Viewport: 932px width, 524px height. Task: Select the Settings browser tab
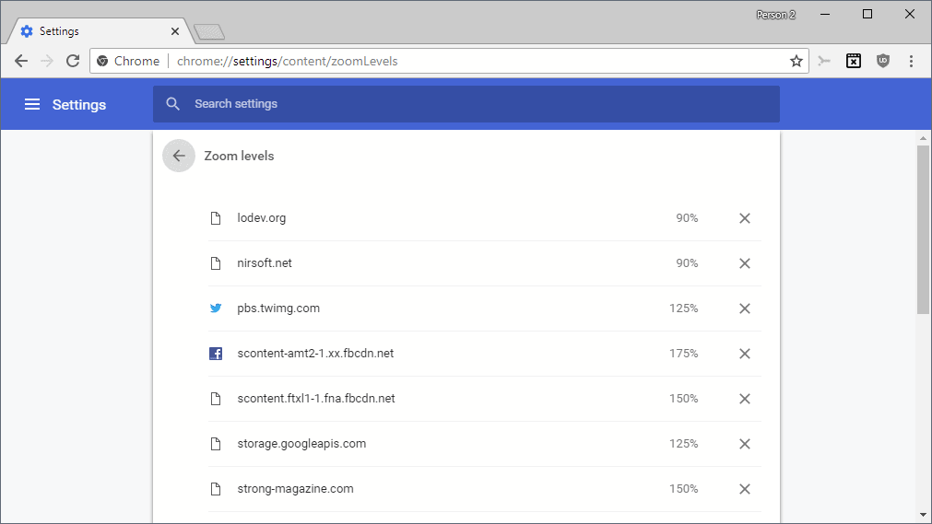pyautogui.click(x=92, y=31)
